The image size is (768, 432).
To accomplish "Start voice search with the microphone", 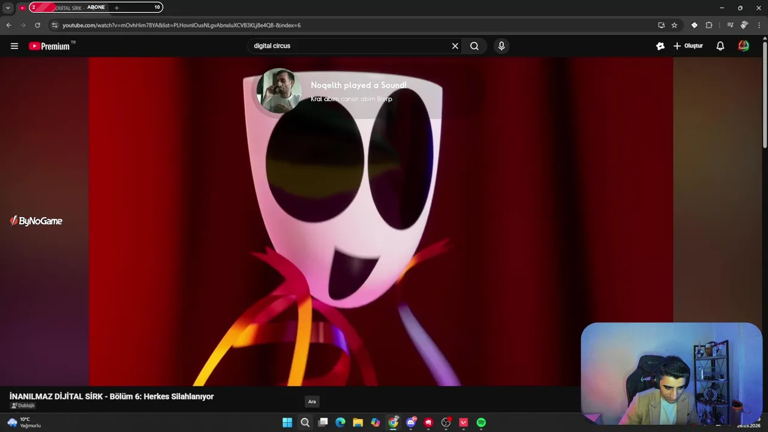I will (x=502, y=46).
